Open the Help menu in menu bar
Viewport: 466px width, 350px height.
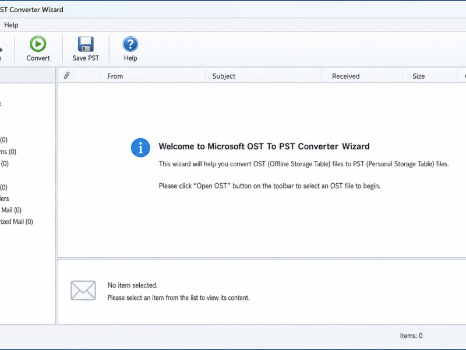11,25
